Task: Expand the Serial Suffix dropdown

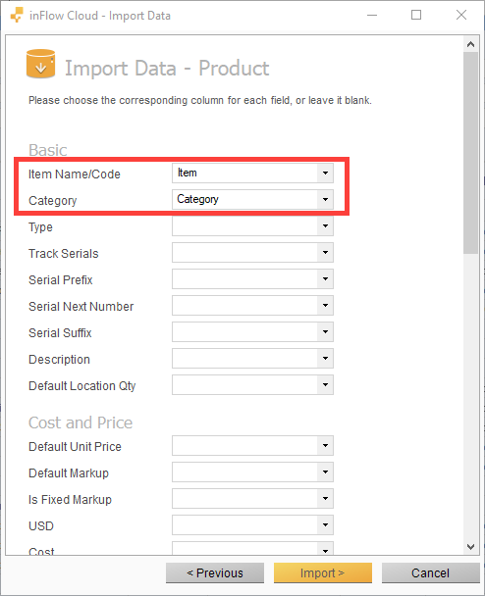Action: [x=325, y=332]
